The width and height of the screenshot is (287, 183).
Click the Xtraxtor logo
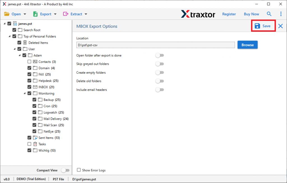click(198, 14)
